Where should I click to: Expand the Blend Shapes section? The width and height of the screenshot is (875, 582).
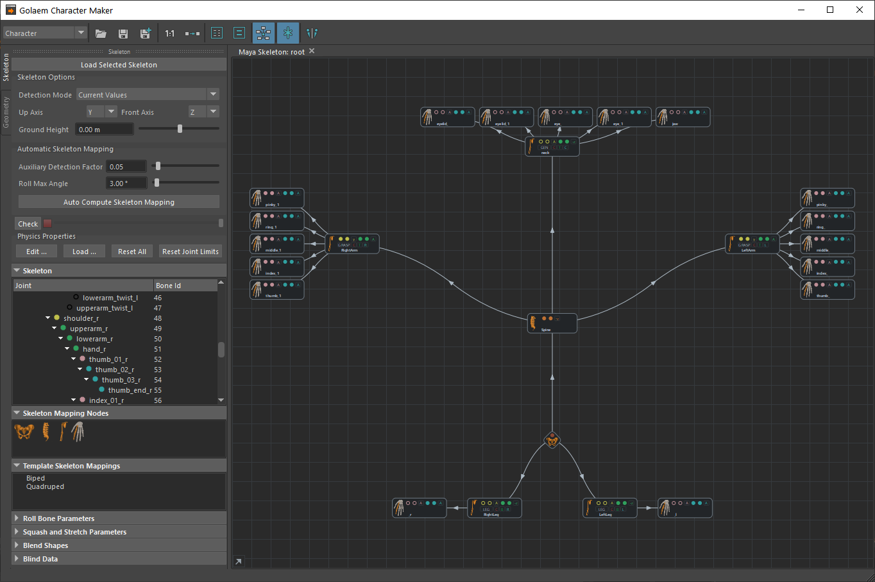click(119, 545)
